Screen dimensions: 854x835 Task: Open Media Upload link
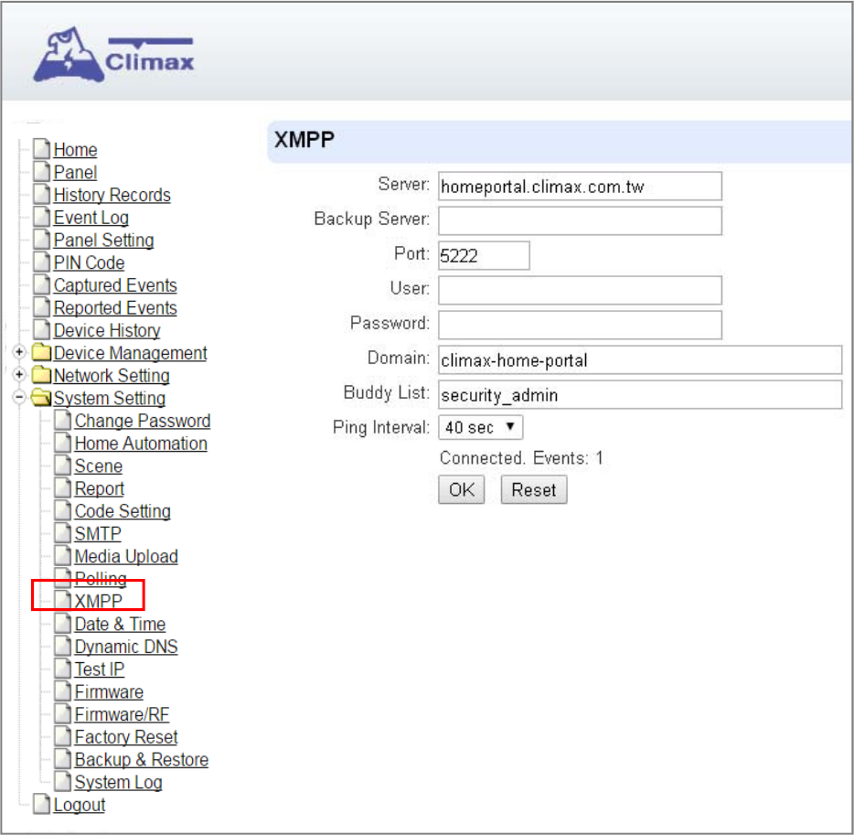coord(126,557)
